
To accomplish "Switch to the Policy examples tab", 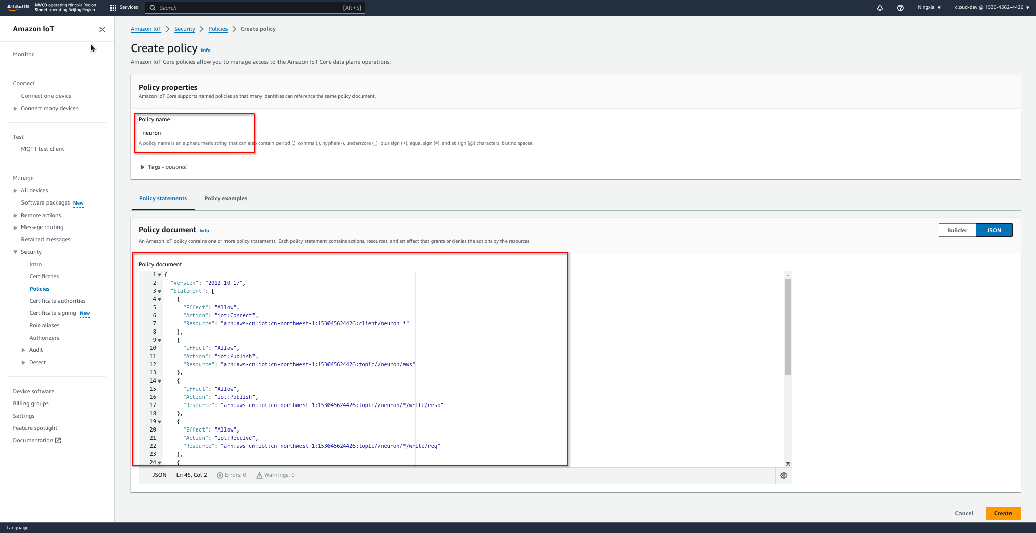I will click(x=226, y=198).
